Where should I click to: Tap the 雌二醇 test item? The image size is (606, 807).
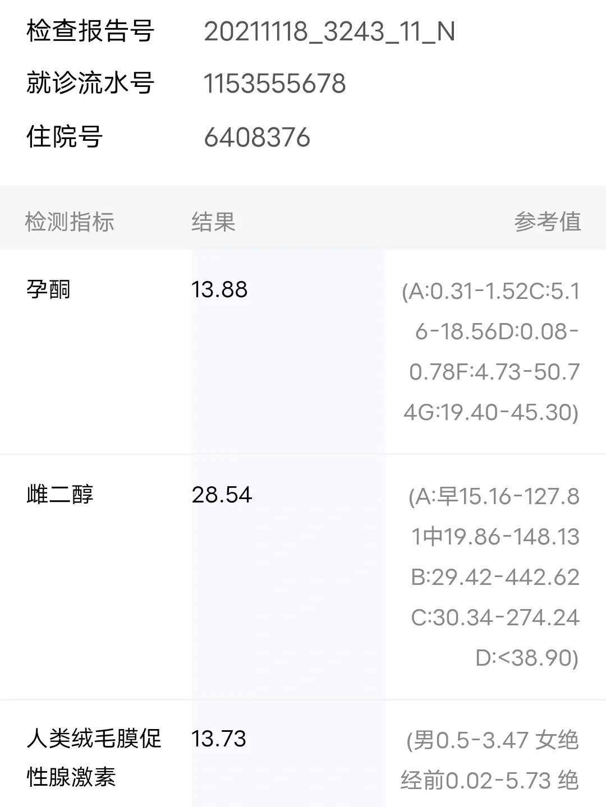click(59, 495)
